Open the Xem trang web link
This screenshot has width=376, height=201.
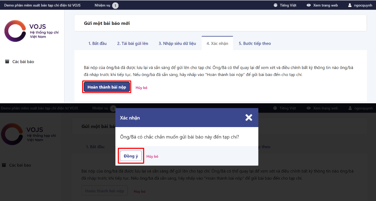[325, 6]
